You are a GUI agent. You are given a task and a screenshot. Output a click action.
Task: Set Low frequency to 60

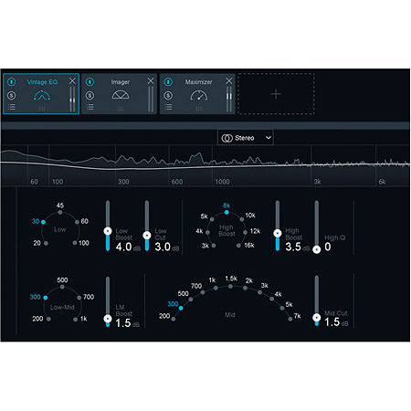[x=77, y=222]
